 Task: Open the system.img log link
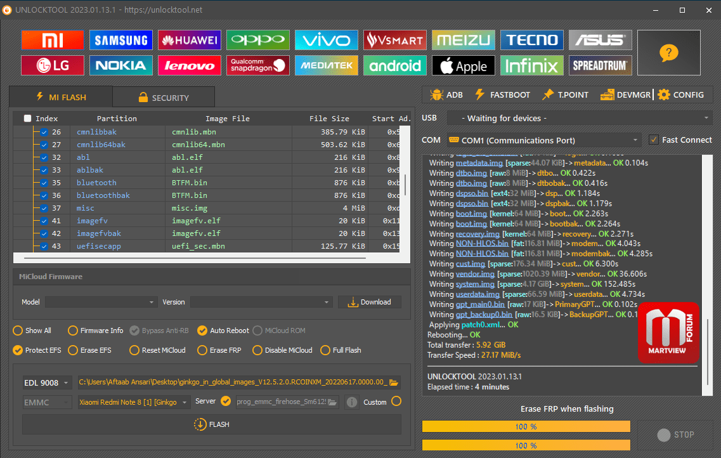pos(475,284)
